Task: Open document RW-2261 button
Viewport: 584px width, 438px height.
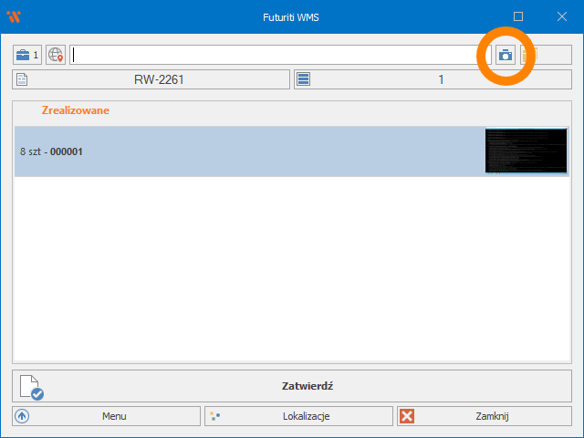Action: click(x=151, y=79)
